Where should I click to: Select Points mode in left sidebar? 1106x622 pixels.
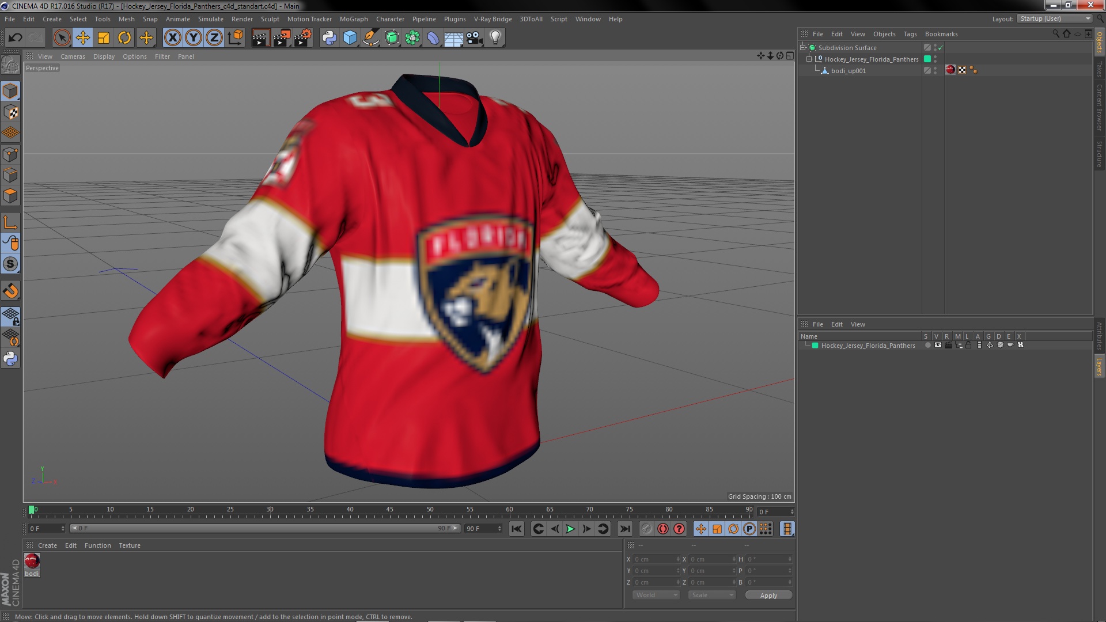(10, 154)
